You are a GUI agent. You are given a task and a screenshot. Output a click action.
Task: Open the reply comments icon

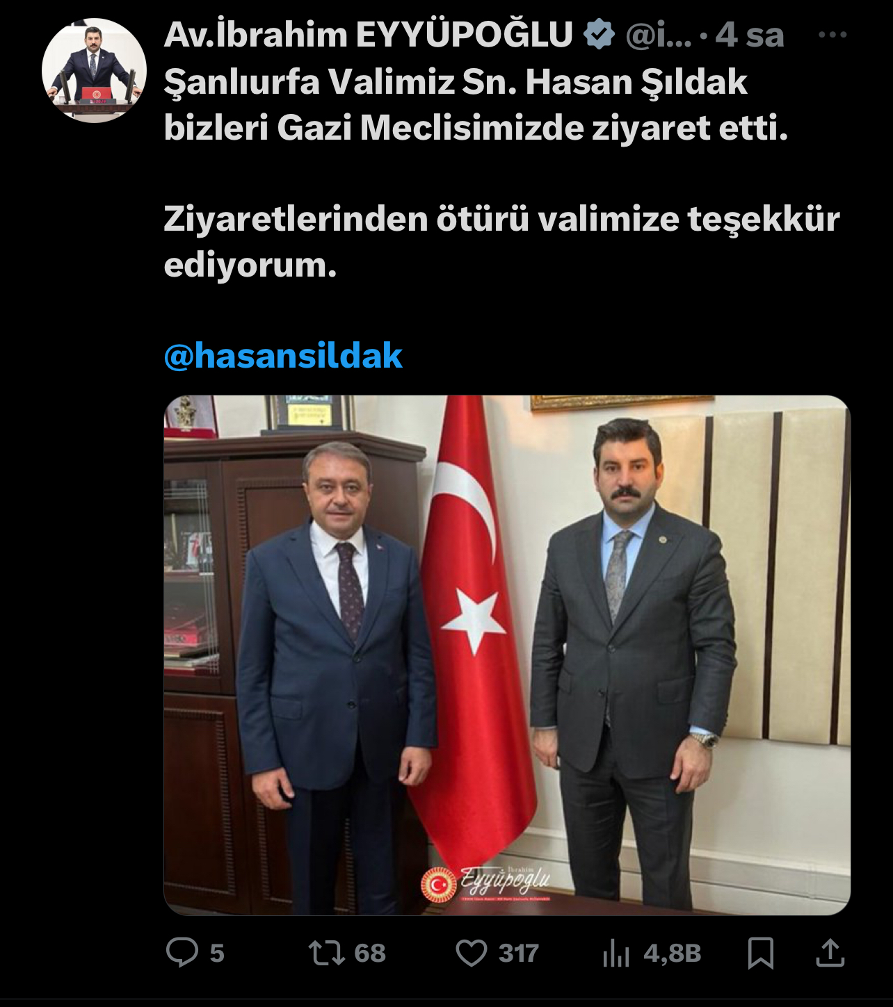point(182,953)
